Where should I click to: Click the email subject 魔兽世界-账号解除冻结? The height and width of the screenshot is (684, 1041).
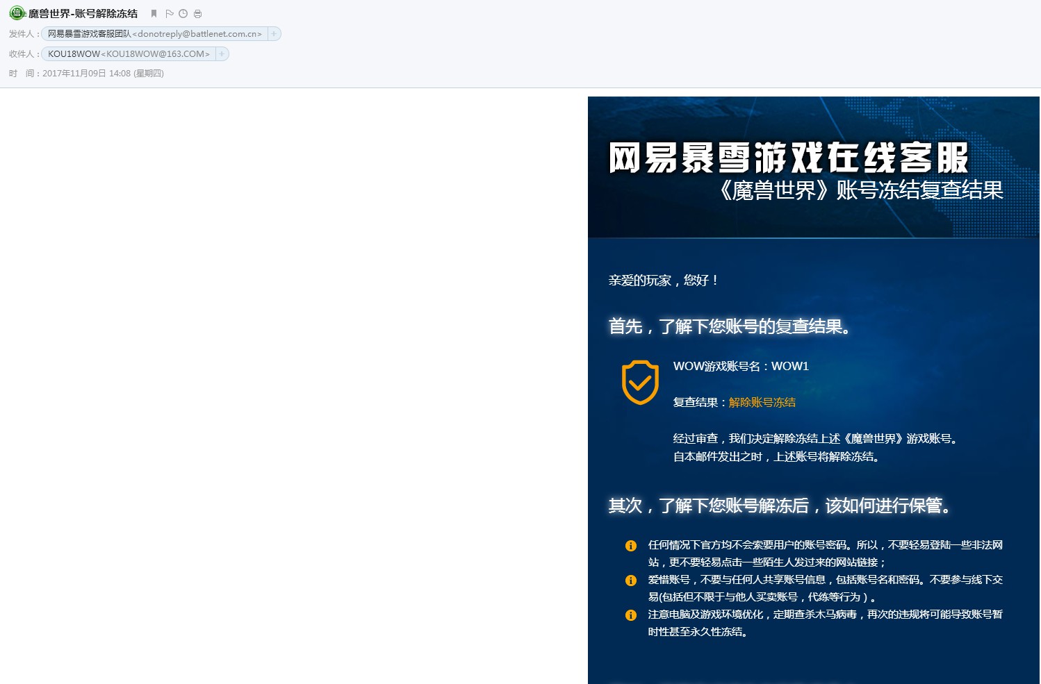tap(83, 14)
